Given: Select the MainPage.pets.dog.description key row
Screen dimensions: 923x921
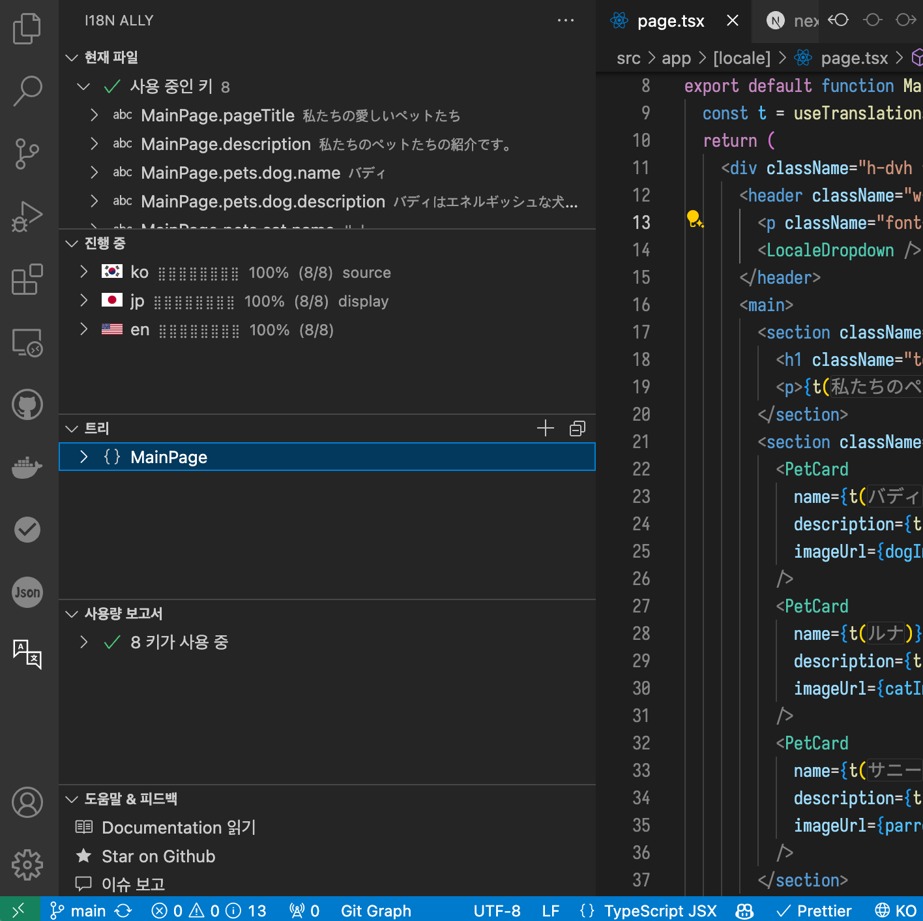Looking at the screenshot, I should [x=327, y=202].
